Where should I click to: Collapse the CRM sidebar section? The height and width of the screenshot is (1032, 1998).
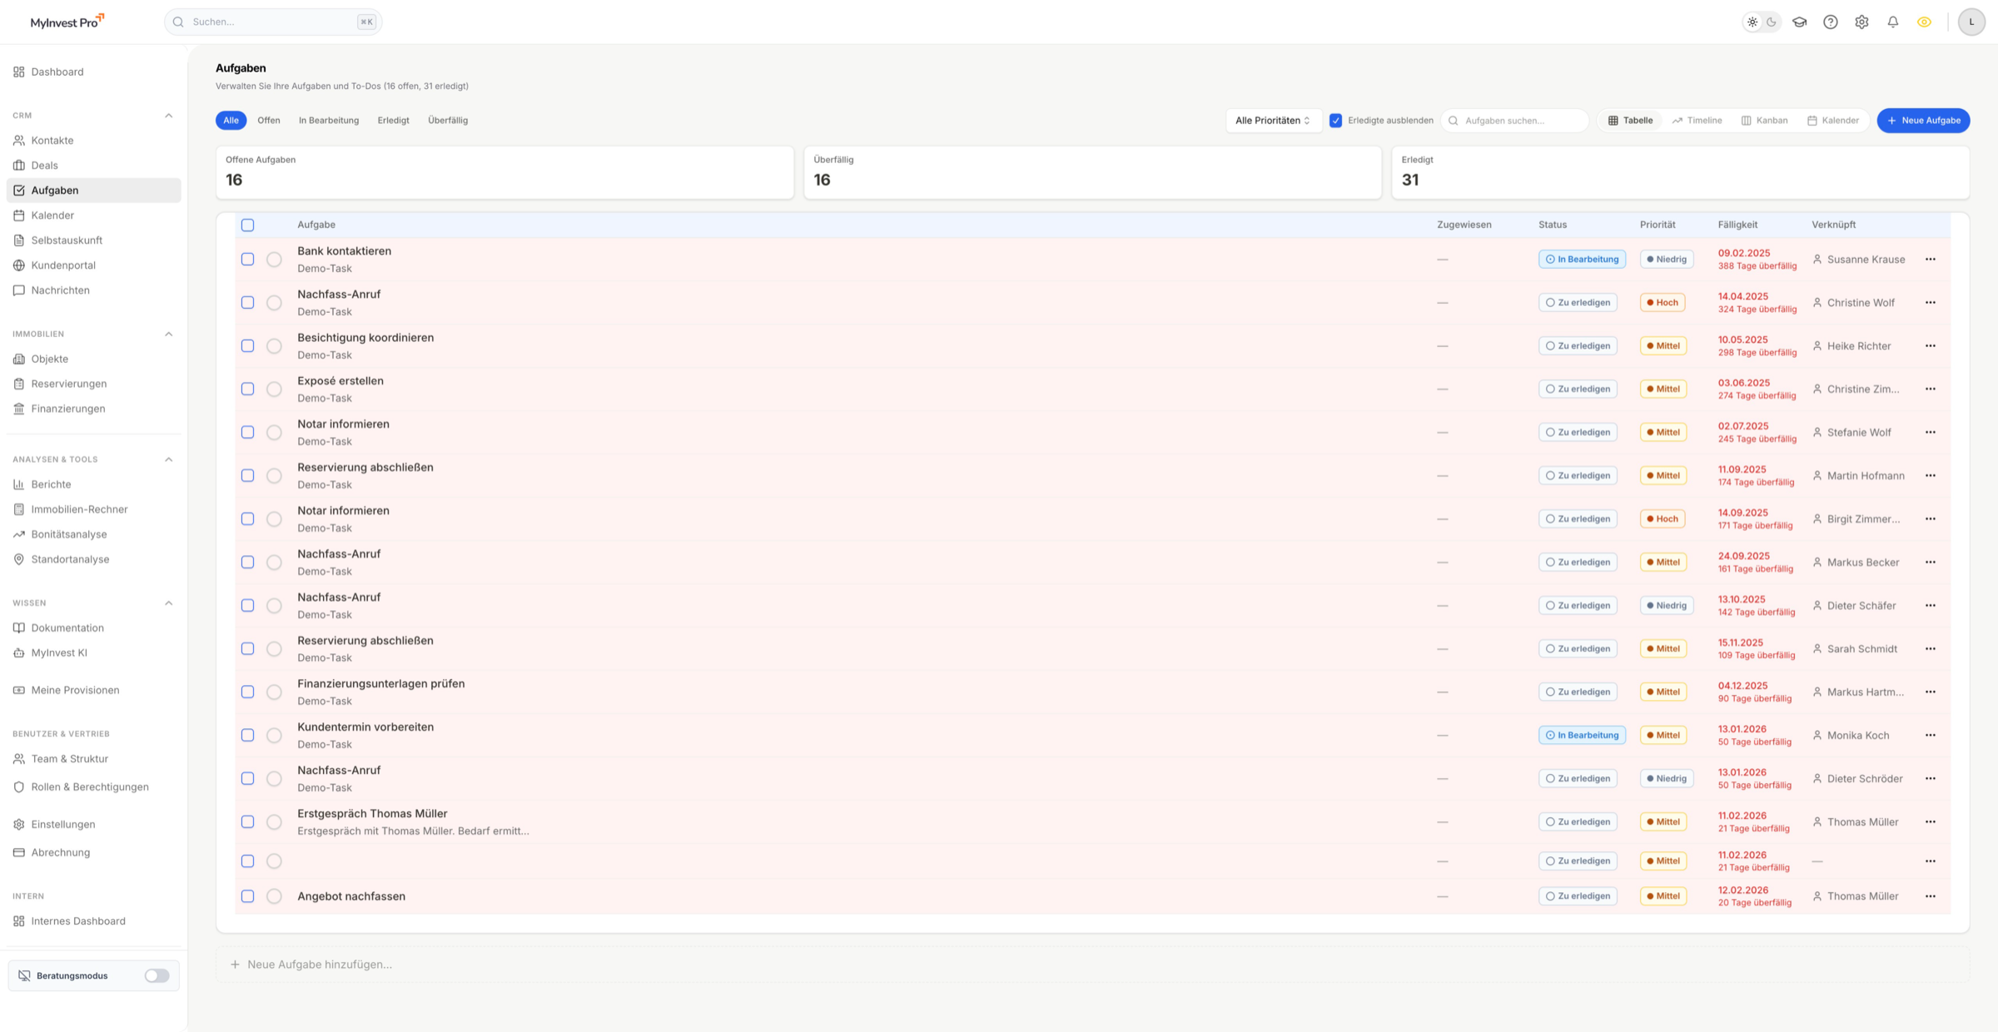coord(168,116)
